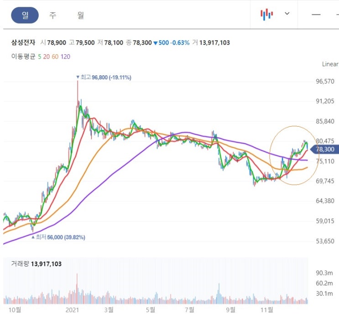Click the 3월 date axis label
Viewport: 339px width, 320px height.
[109, 310]
